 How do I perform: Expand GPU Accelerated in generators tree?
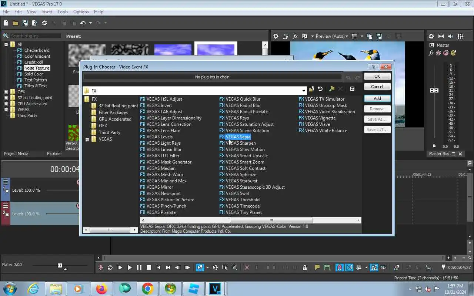(x=6, y=104)
